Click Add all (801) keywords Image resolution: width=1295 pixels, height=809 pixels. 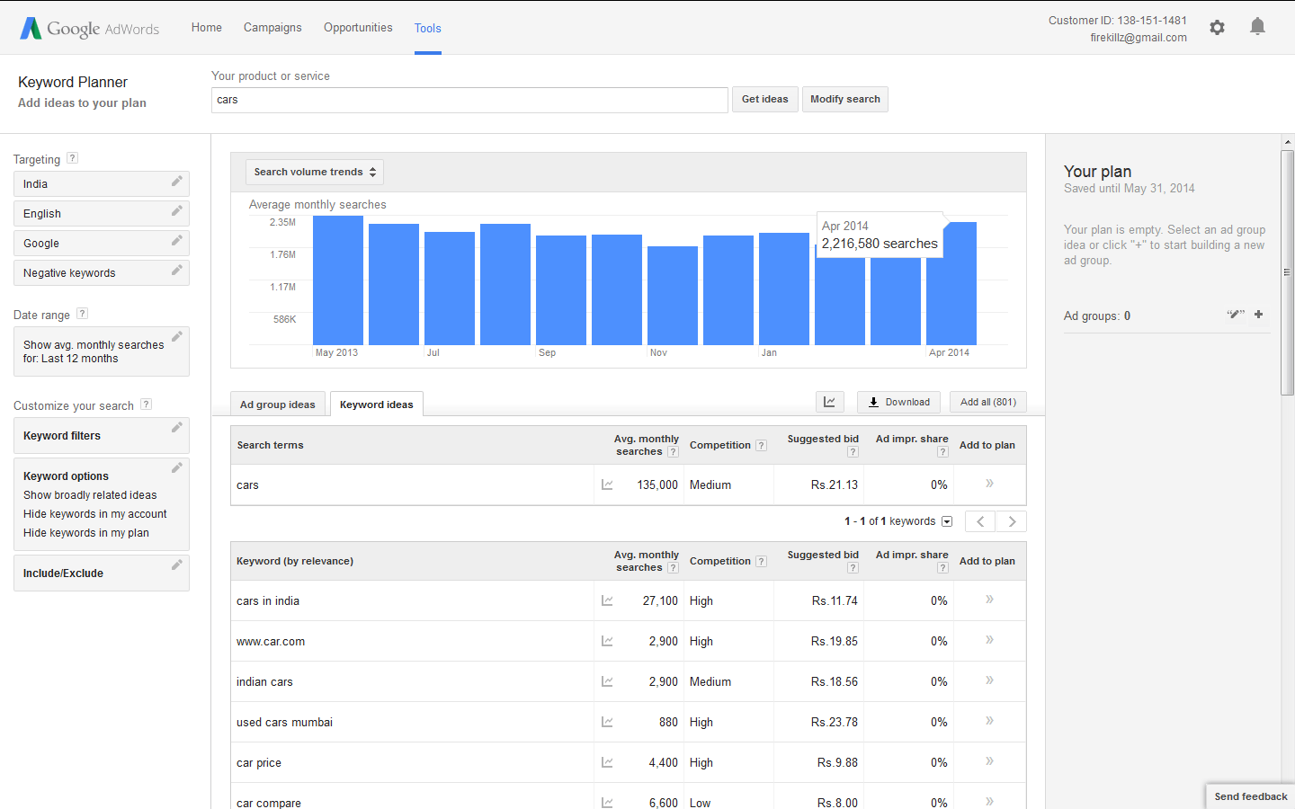[x=987, y=402]
